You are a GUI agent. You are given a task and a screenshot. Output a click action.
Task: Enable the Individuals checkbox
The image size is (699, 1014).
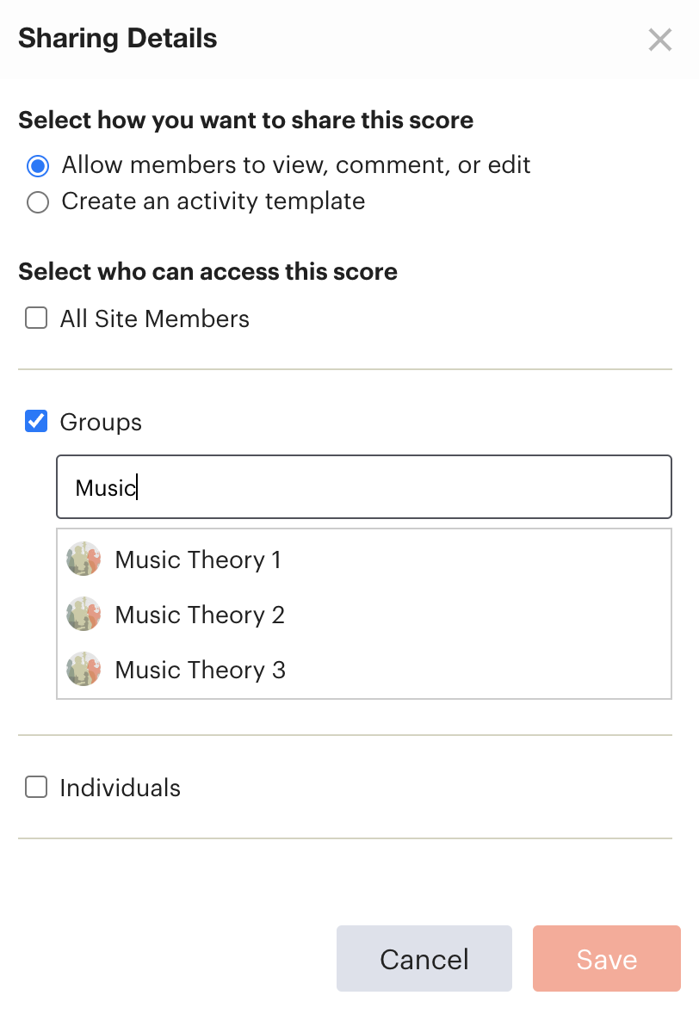pyautogui.click(x=36, y=787)
